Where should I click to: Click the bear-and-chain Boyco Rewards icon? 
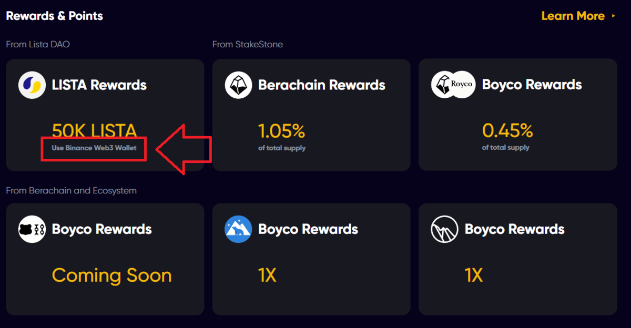(x=32, y=229)
